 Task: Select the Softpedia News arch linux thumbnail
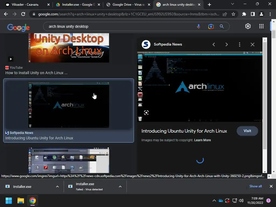69,105
